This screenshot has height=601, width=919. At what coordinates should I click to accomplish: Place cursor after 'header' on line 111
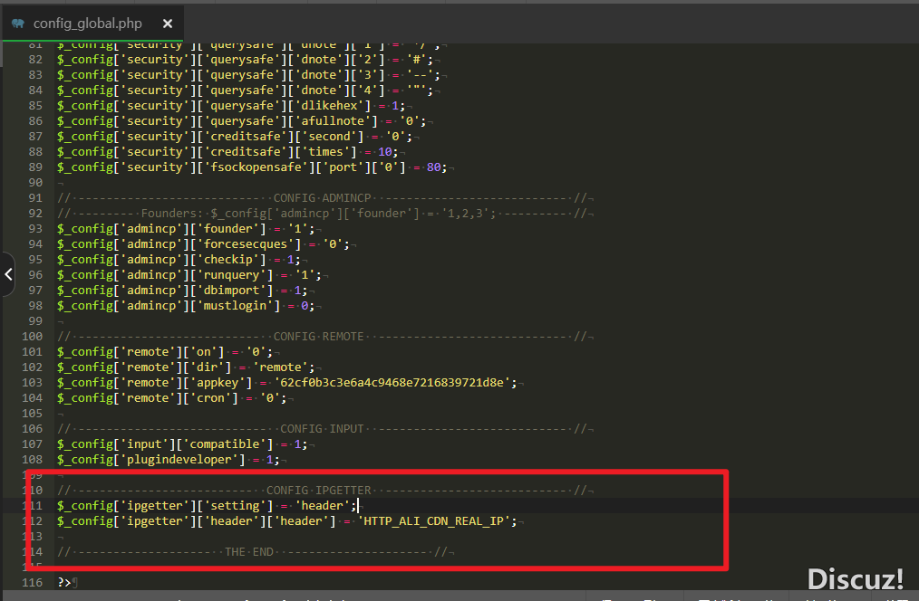click(x=359, y=505)
